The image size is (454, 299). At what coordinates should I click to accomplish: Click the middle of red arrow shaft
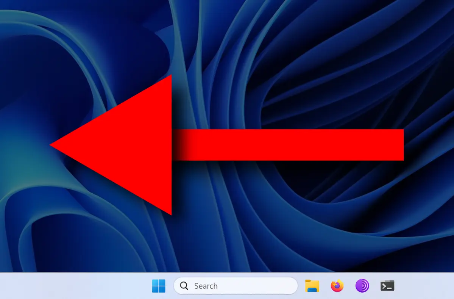[288, 145]
